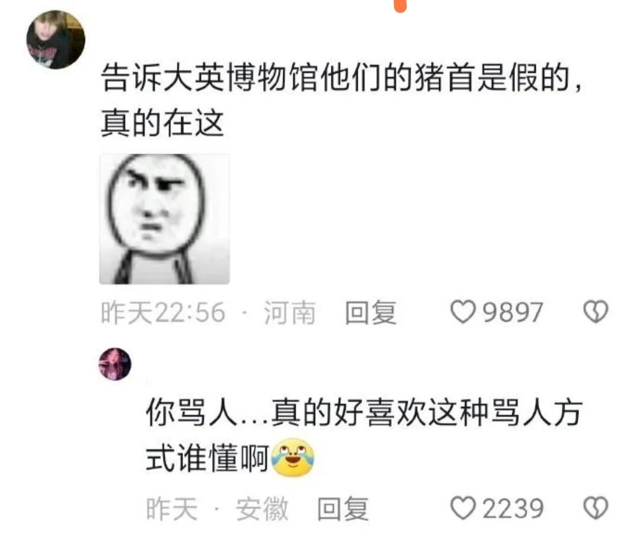Screen dimensions: 640x537
Task: Click 回复 under the Anhui reply
Action: [x=343, y=509]
